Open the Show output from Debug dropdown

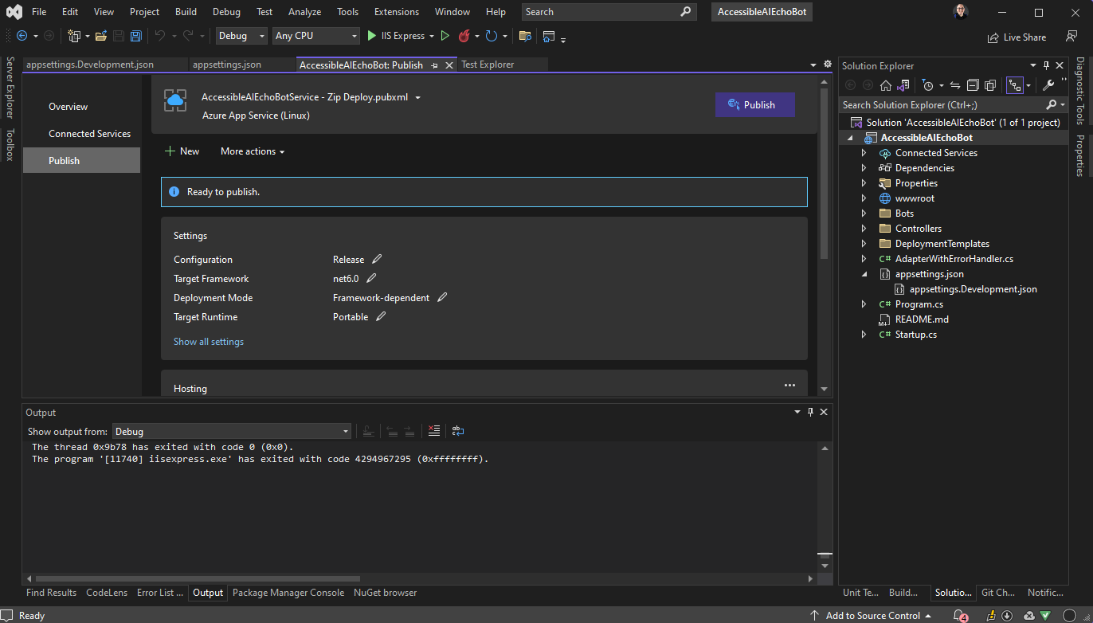tap(232, 431)
